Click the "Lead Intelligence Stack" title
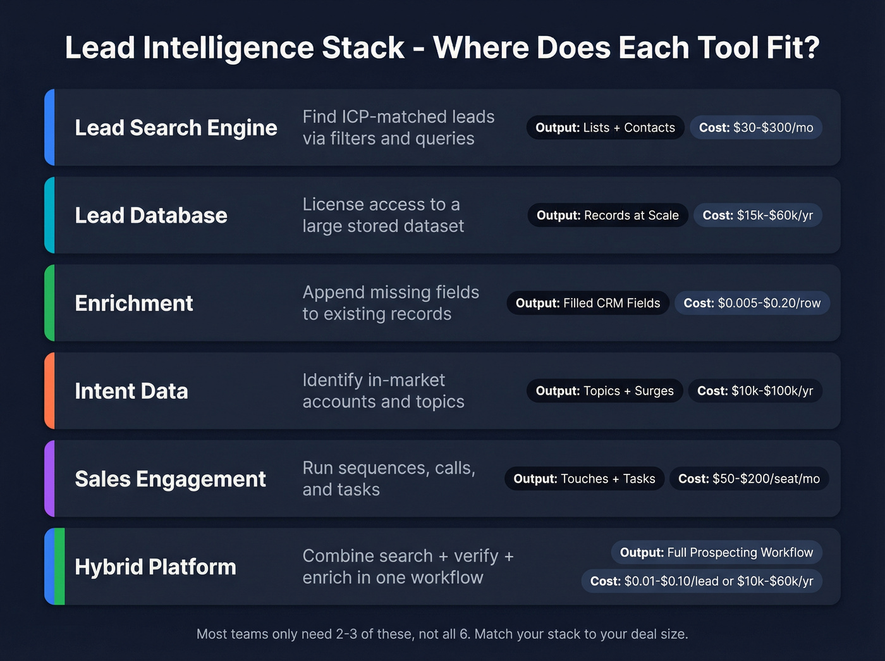 [x=442, y=47]
